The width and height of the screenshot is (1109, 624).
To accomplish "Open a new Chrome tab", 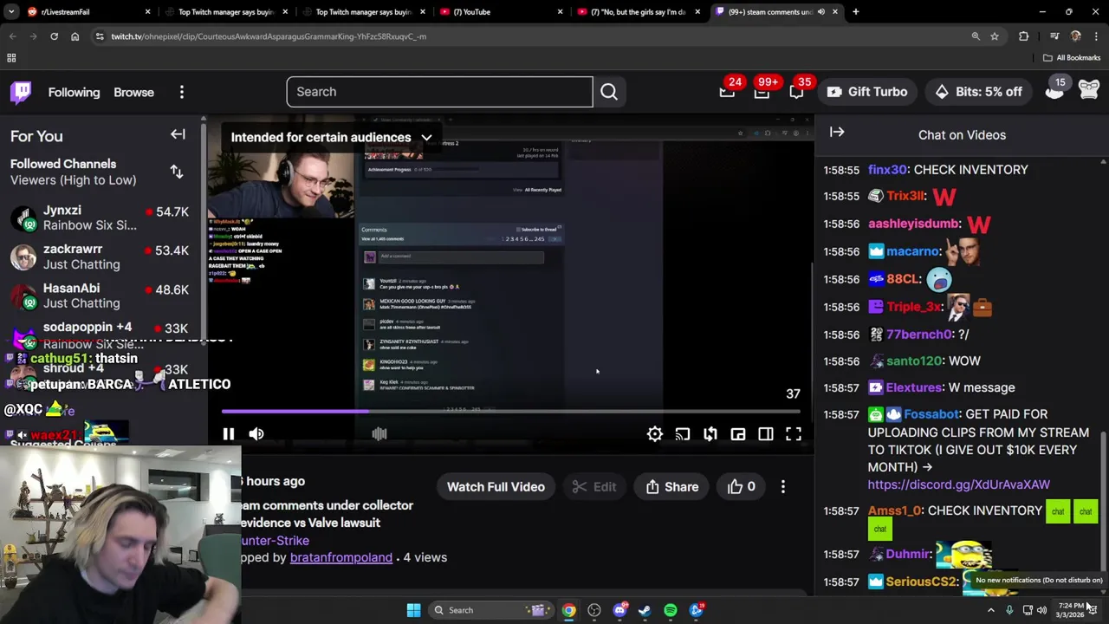I will coord(856,12).
